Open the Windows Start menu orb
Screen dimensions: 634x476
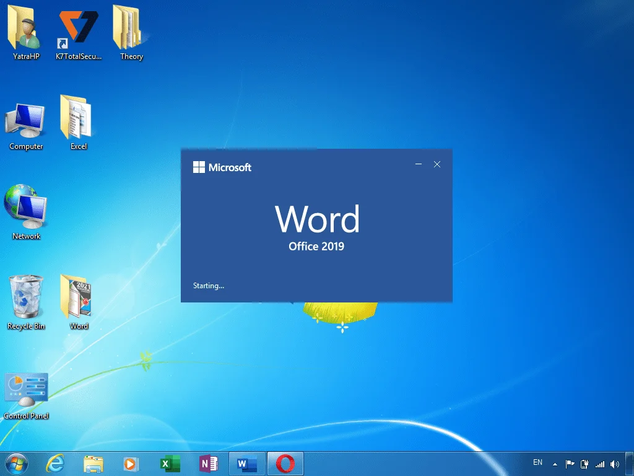17,464
